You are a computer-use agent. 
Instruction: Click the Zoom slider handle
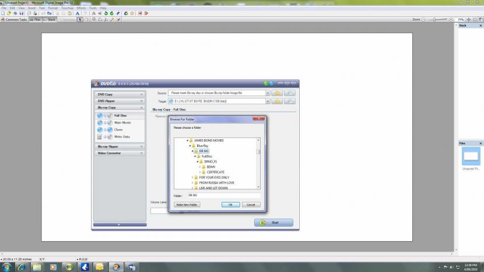coord(434,19)
